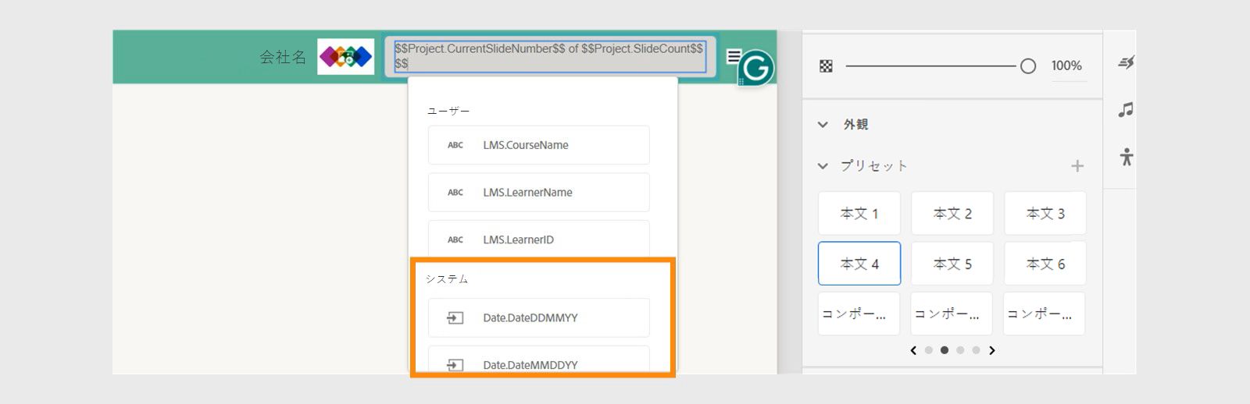
Task: Select the first preset page dot
Action: click(929, 350)
